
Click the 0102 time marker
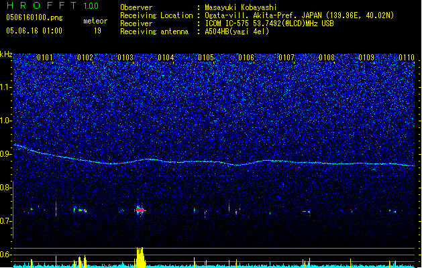point(85,58)
